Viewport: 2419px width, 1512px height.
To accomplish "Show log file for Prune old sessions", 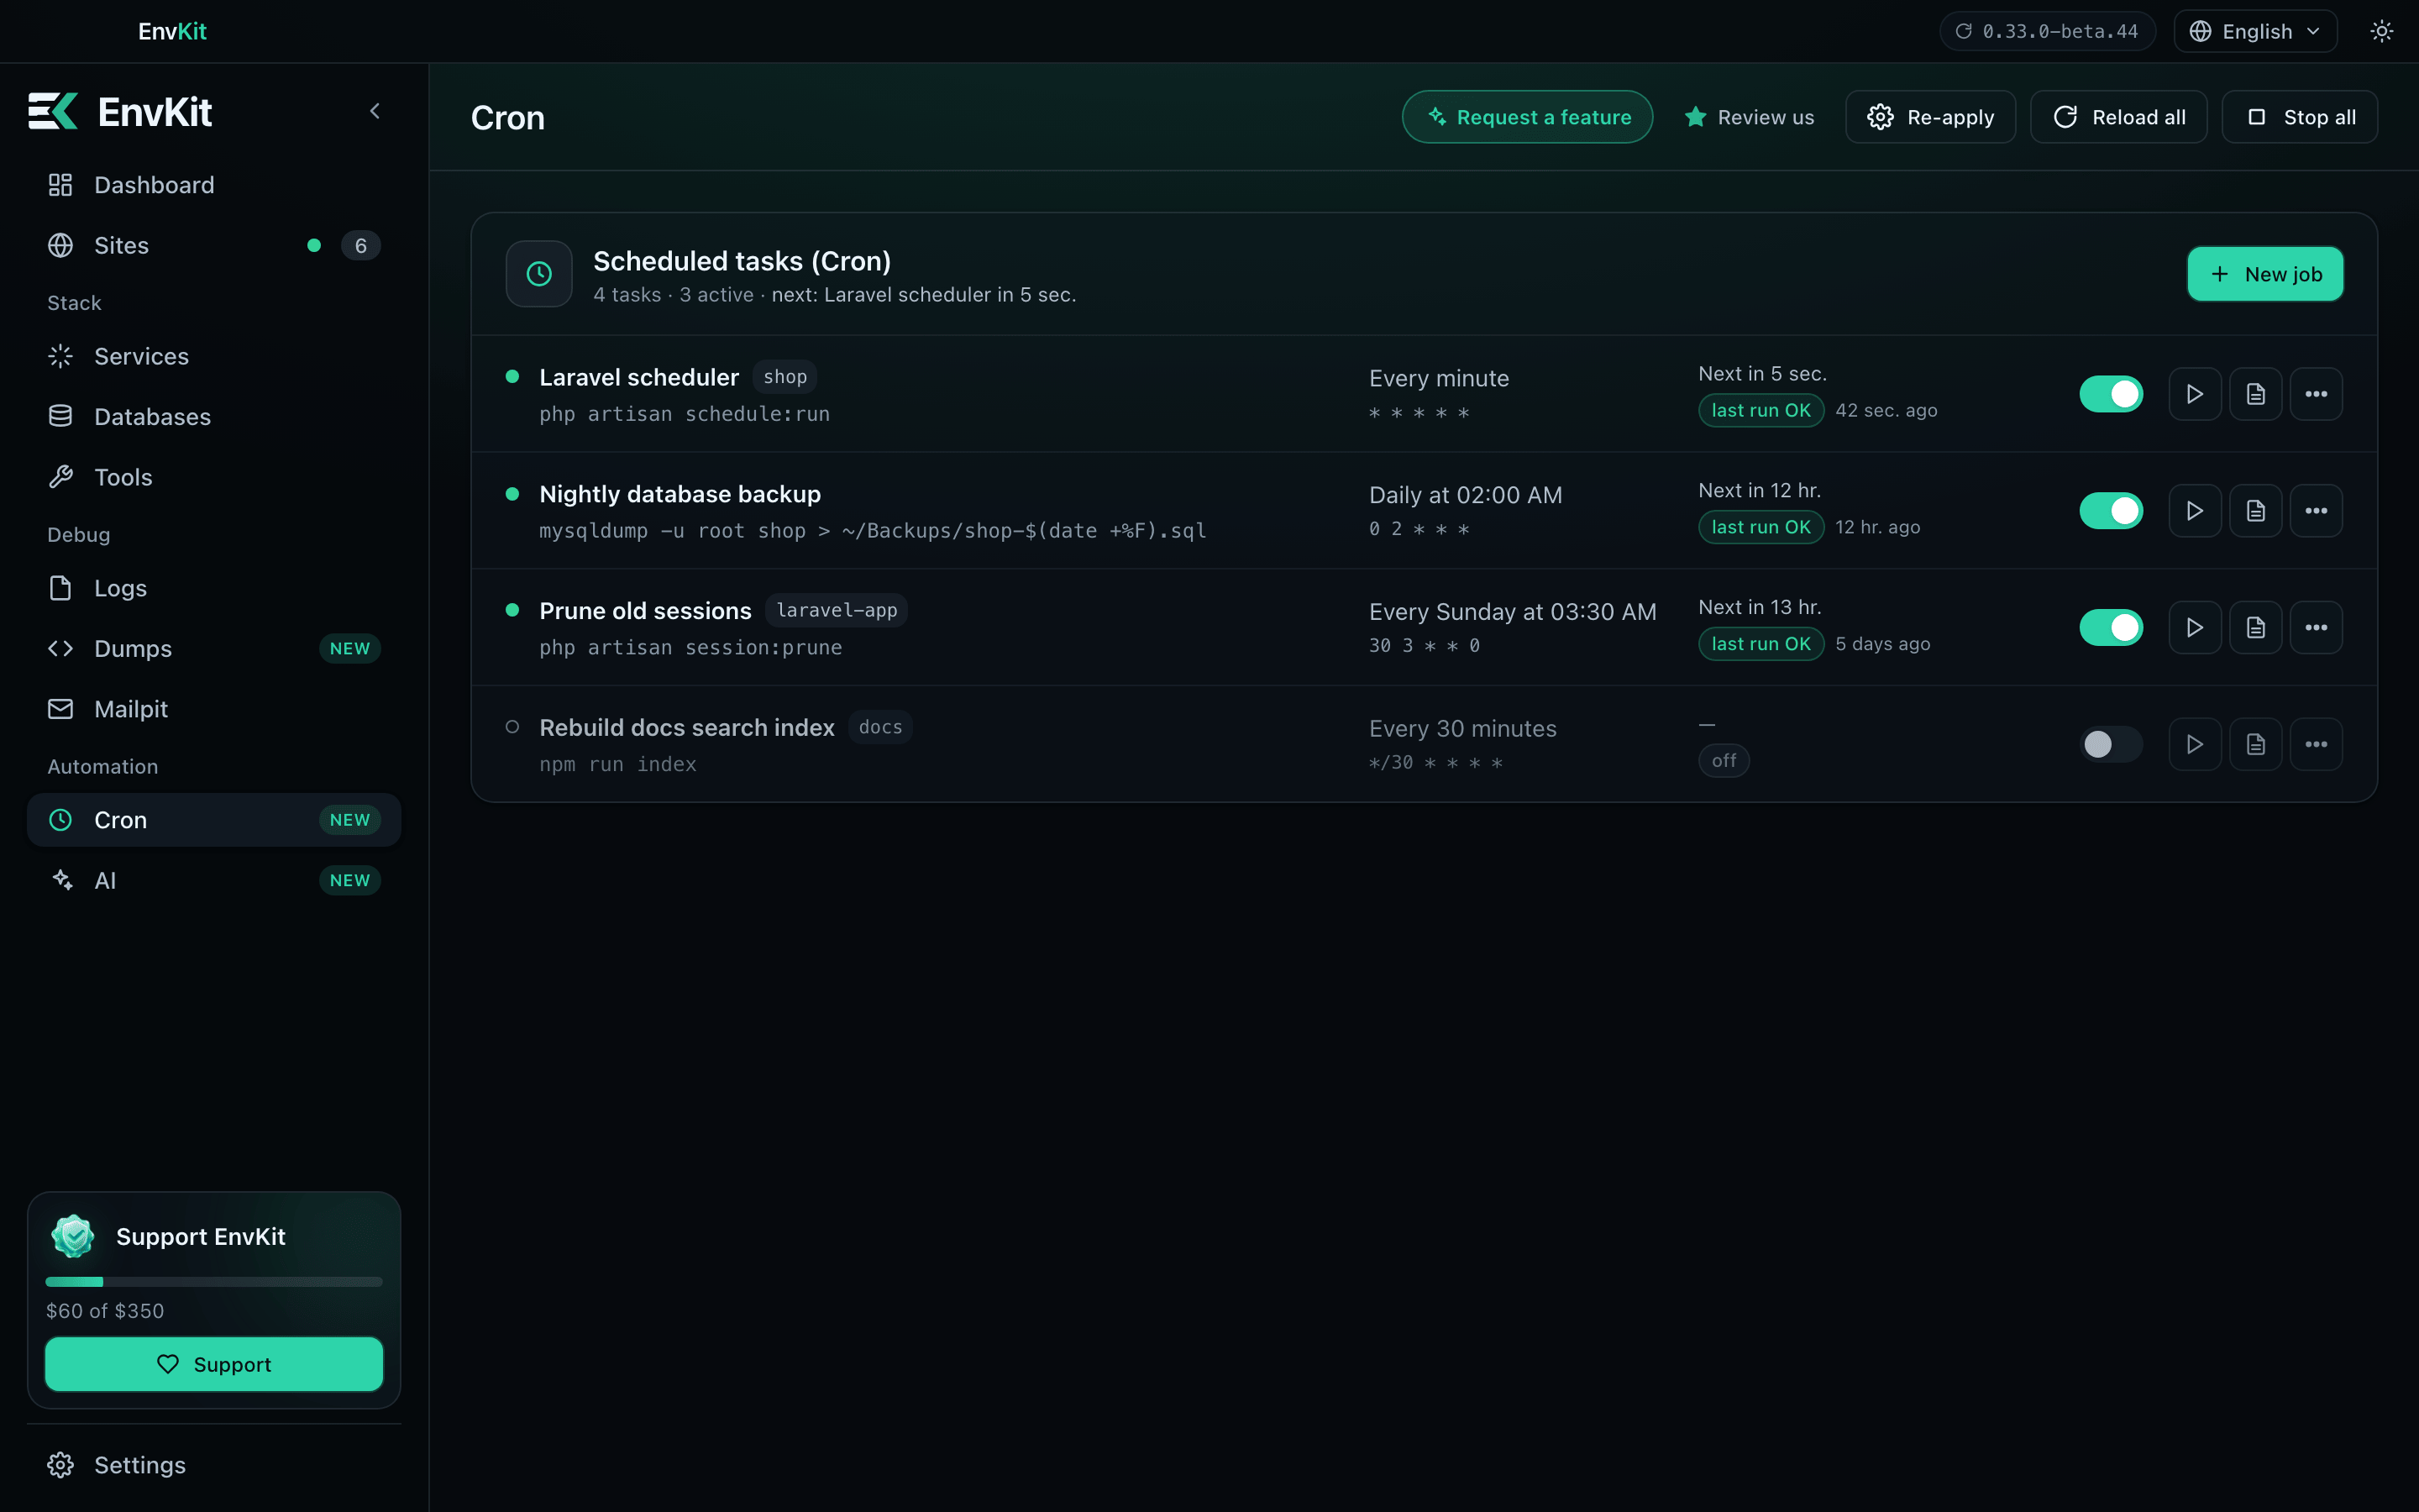I will pyautogui.click(x=2255, y=628).
